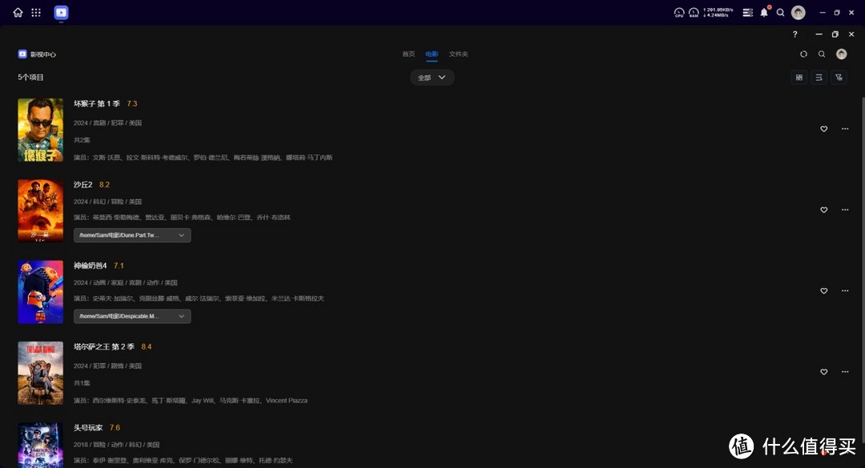Switch to the 首页 tab
The width and height of the screenshot is (865, 468).
click(x=408, y=54)
